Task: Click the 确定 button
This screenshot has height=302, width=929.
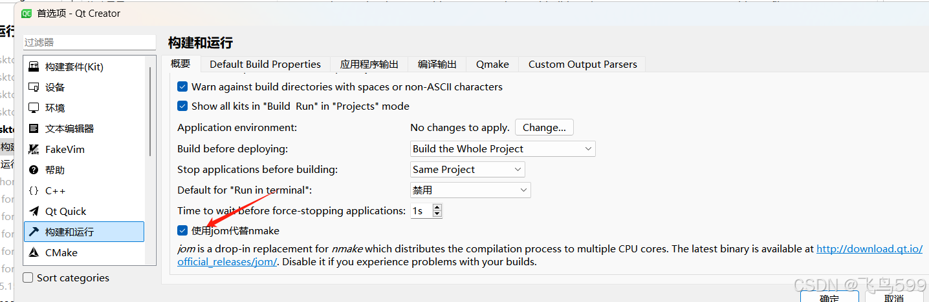Action: (x=829, y=297)
